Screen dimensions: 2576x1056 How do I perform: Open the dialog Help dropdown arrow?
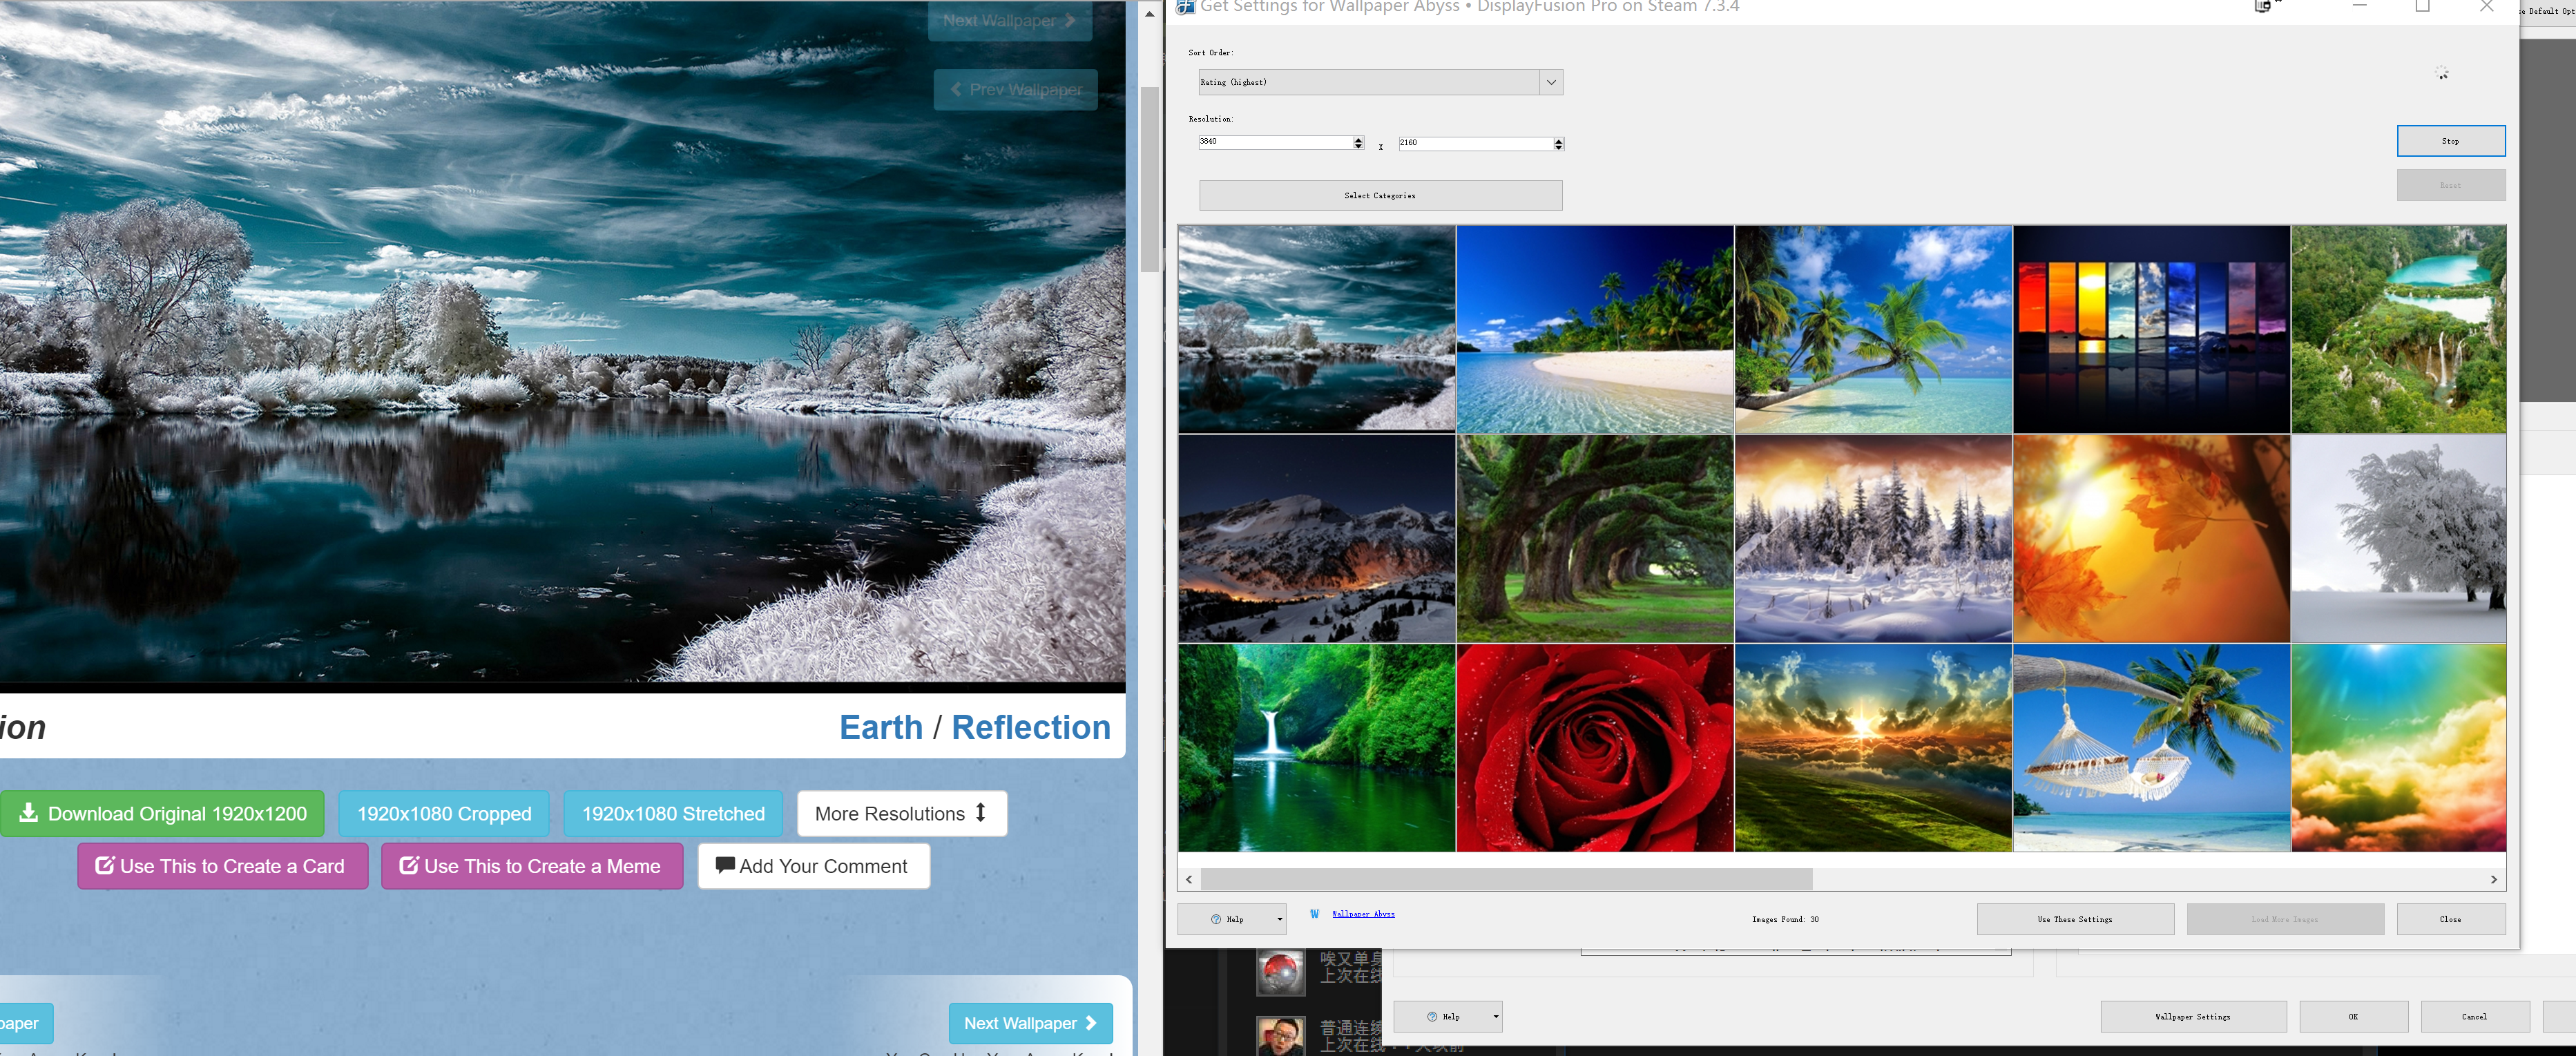[x=1279, y=919]
